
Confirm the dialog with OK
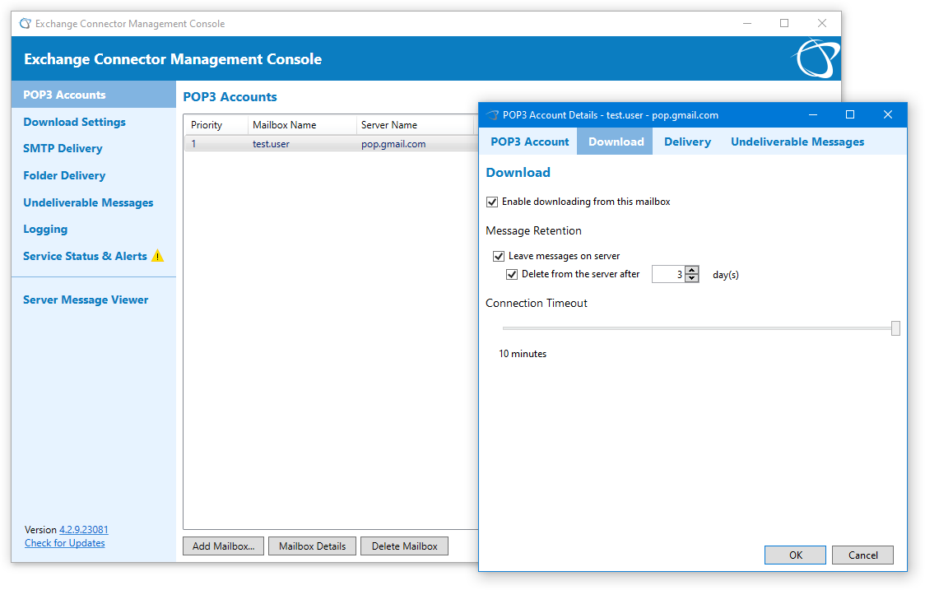795,555
